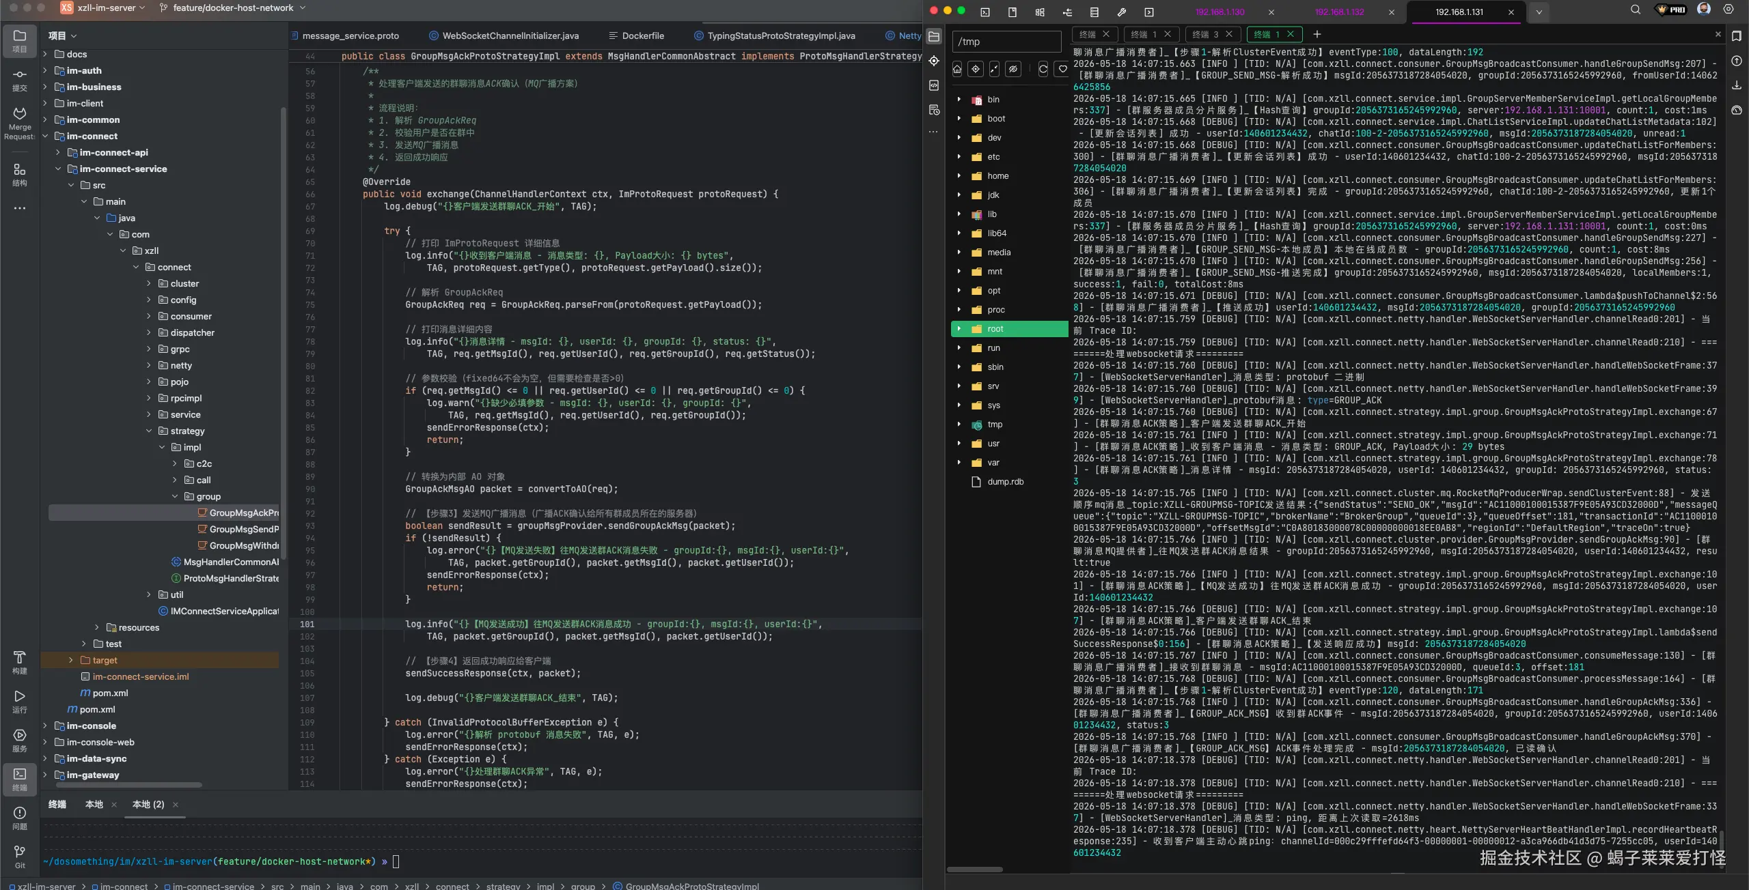Collapse the im-connect module
Viewport: 1749px width, 890px height.
[x=45, y=136]
